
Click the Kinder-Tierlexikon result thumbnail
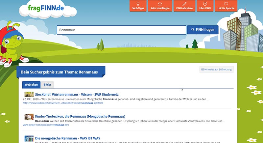coord(29,117)
